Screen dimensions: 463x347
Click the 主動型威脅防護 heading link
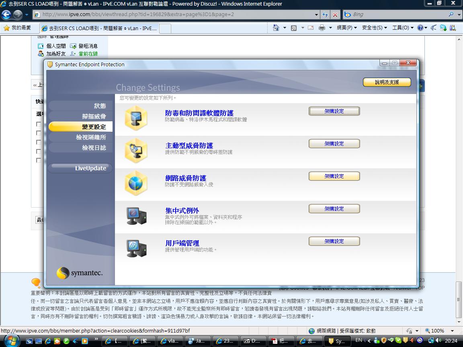click(x=189, y=145)
